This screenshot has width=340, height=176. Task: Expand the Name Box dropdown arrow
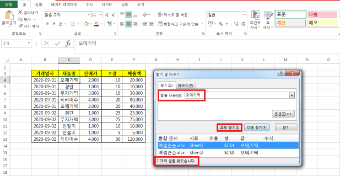(29, 43)
